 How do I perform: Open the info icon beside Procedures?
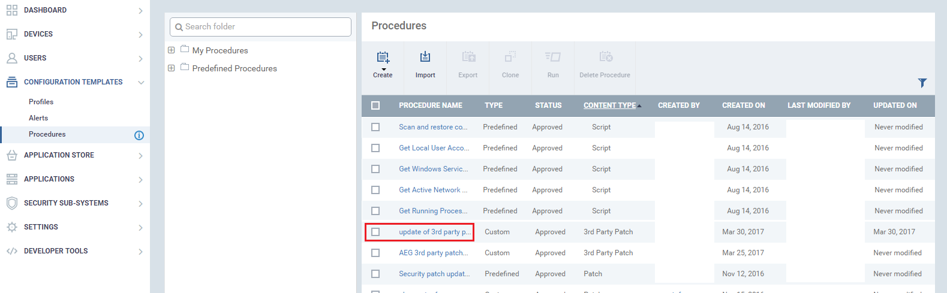(x=139, y=135)
